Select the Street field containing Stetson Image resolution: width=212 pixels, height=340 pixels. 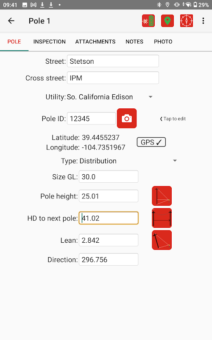pos(113,61)
